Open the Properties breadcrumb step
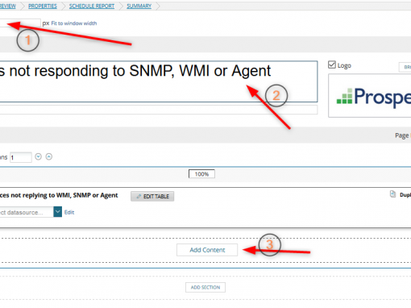 coord(43,6)
